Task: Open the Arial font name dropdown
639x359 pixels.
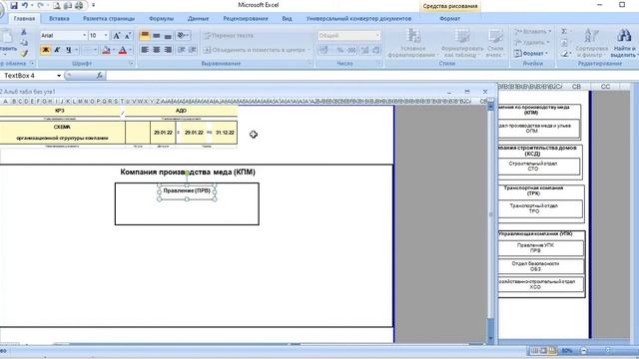Action: pyautogui.click(x=84, y=36)
